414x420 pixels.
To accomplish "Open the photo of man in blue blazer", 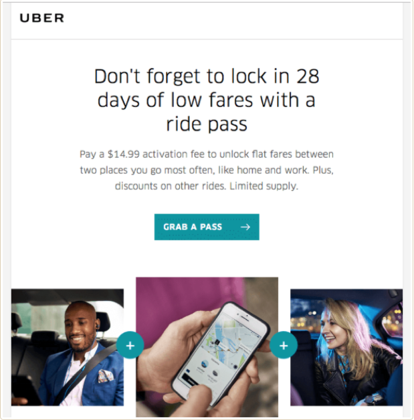I will coord(68,347).
